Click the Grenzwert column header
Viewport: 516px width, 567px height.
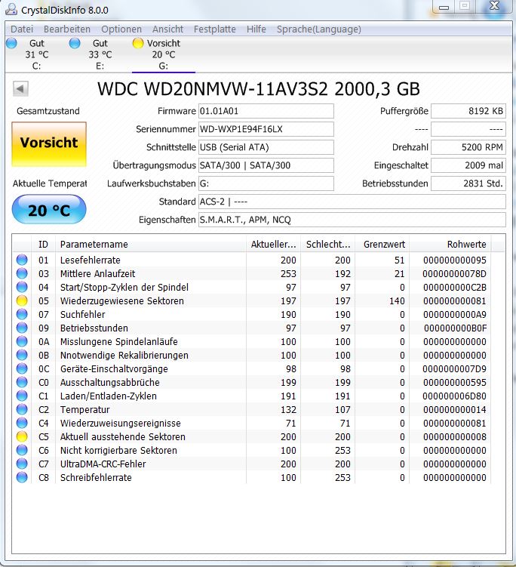click(x=382, y=245)
